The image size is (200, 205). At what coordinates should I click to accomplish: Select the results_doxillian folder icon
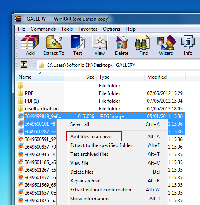pyautogui.click(x=21, y=108)
